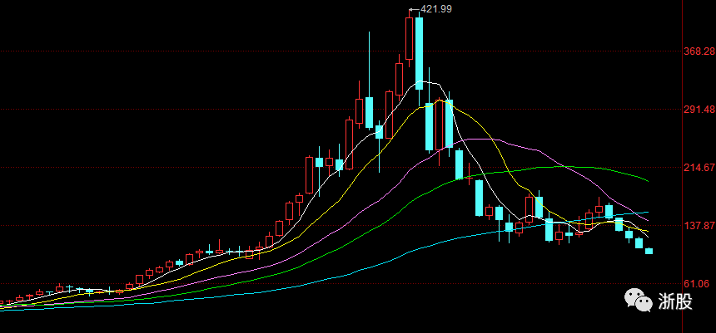Click the 137.87 price axis label
The width and height of the screenshot is (716, 333).
coord(699,226)
